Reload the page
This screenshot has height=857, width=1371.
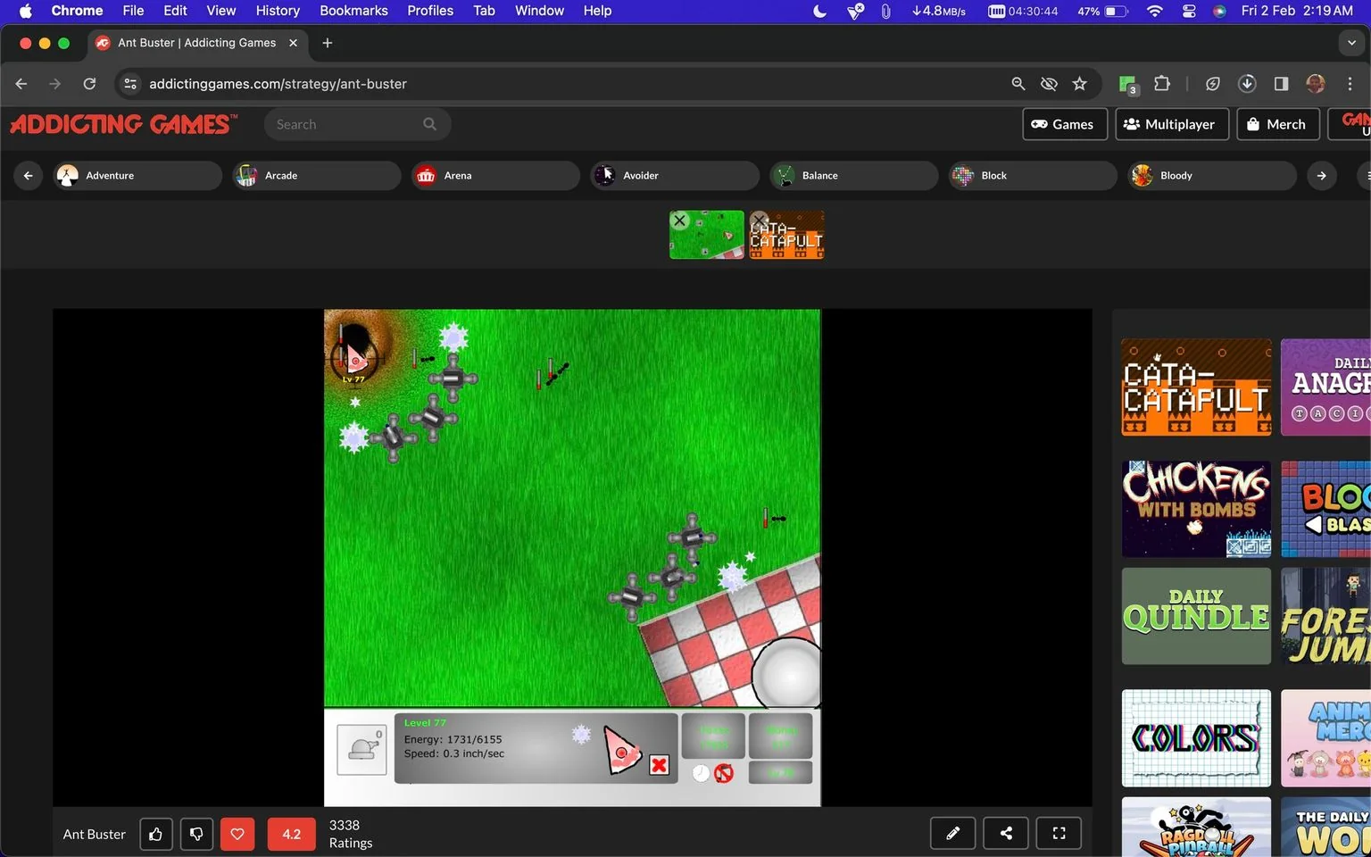[89, 84]
